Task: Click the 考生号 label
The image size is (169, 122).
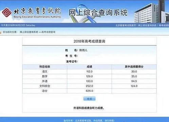Action: pyautogui.click(x=72, y=56)
